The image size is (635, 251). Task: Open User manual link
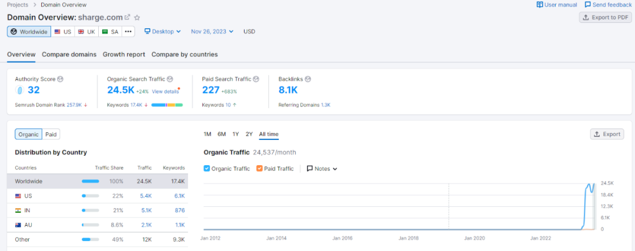[556, 5]
